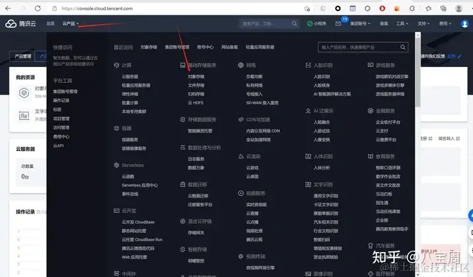The width and height of the screenshot is (473, 277).
Task: Open 存储网关 under 混合云存储
Action: [x=196, y=232]
